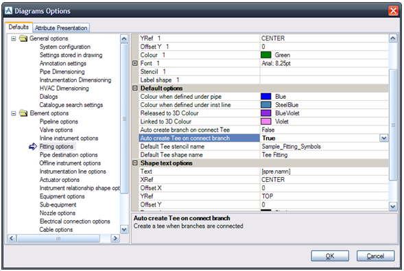
Task: Select Pipe Dimensioning in the tree
Action: (x=62, y=71)
